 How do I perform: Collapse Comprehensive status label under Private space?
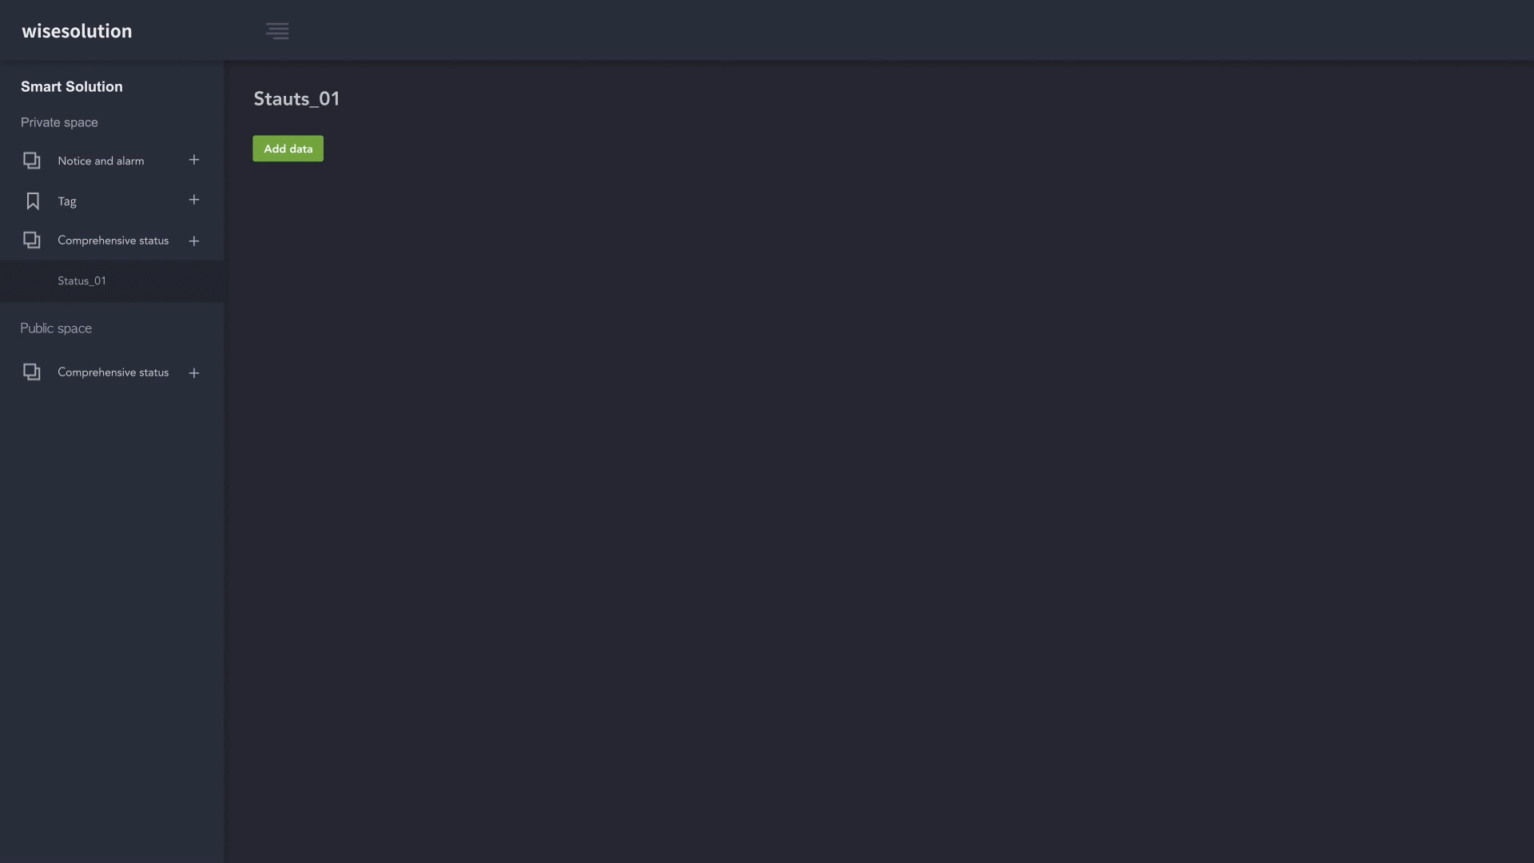point(113,241)
